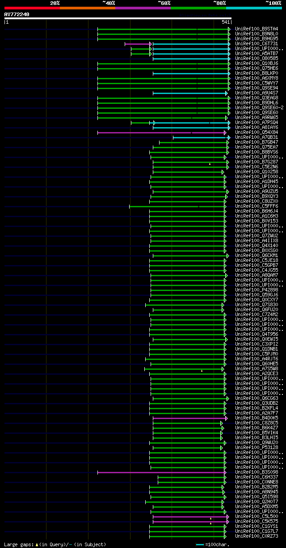
Task: Click on UniRef100_P42898
Action: (257, 290)
